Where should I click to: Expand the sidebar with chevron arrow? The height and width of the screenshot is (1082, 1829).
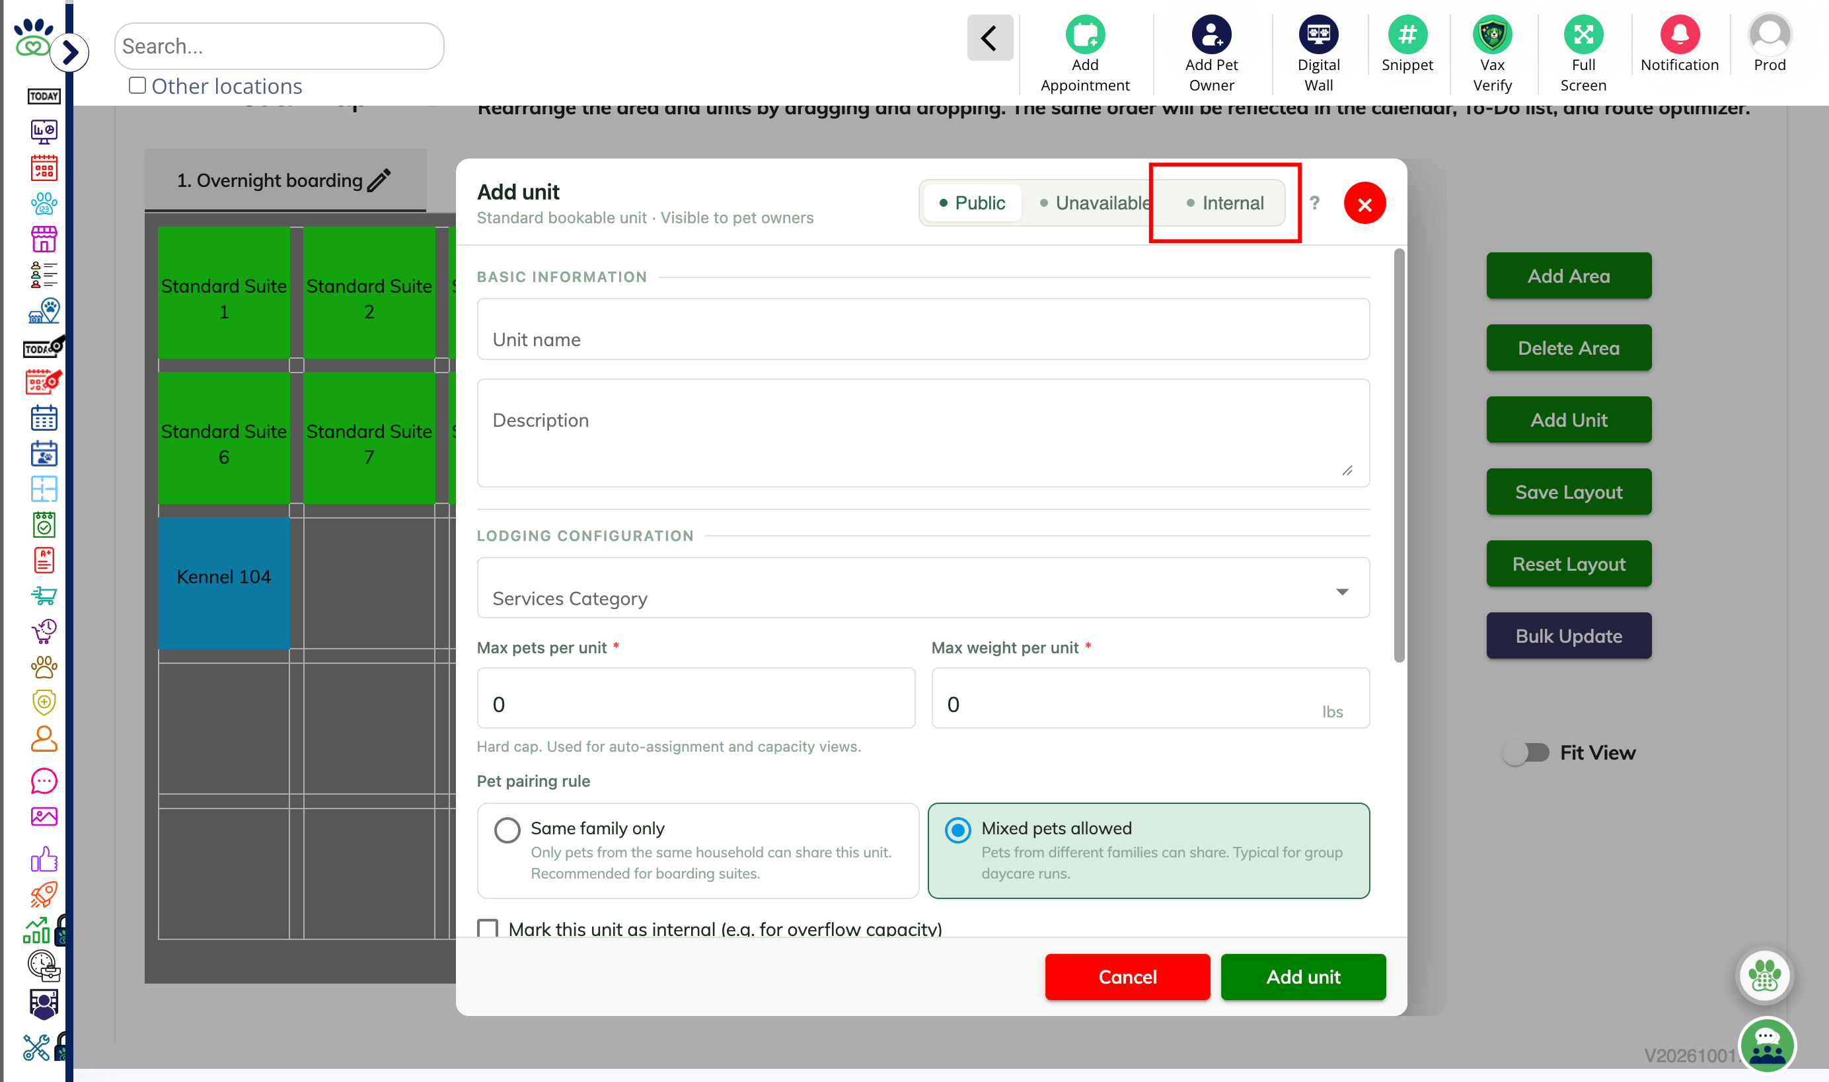coord(70,52)
